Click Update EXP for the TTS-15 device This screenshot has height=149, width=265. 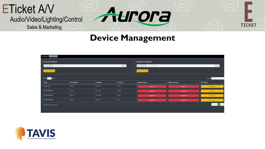tap(184, 91)
